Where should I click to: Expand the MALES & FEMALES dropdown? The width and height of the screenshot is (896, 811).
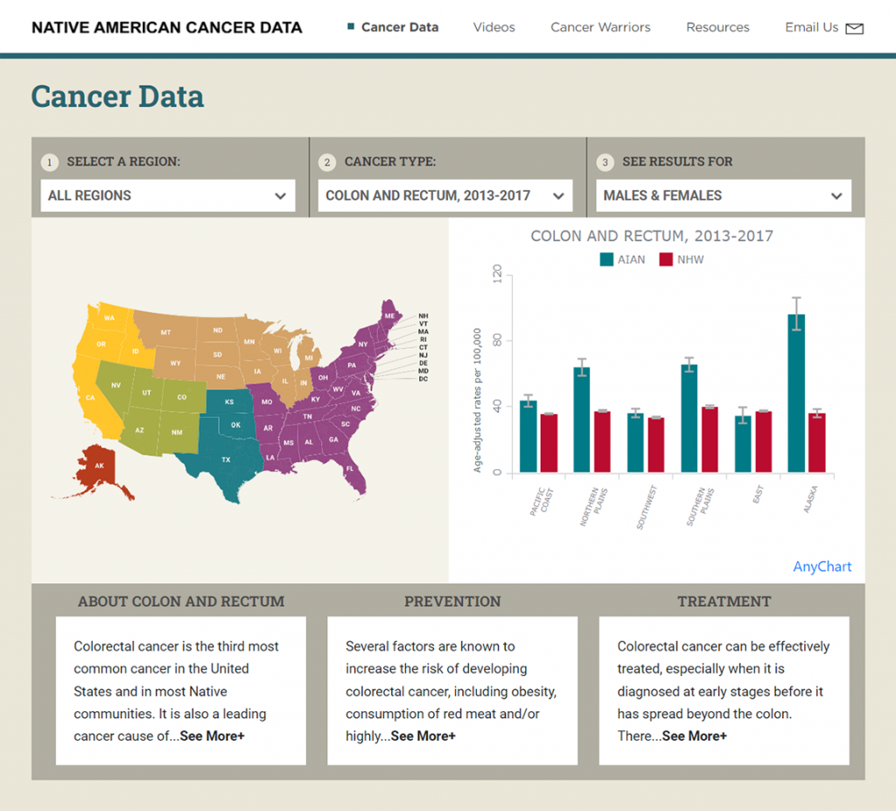pyautogui.click(x=724, y=195)
